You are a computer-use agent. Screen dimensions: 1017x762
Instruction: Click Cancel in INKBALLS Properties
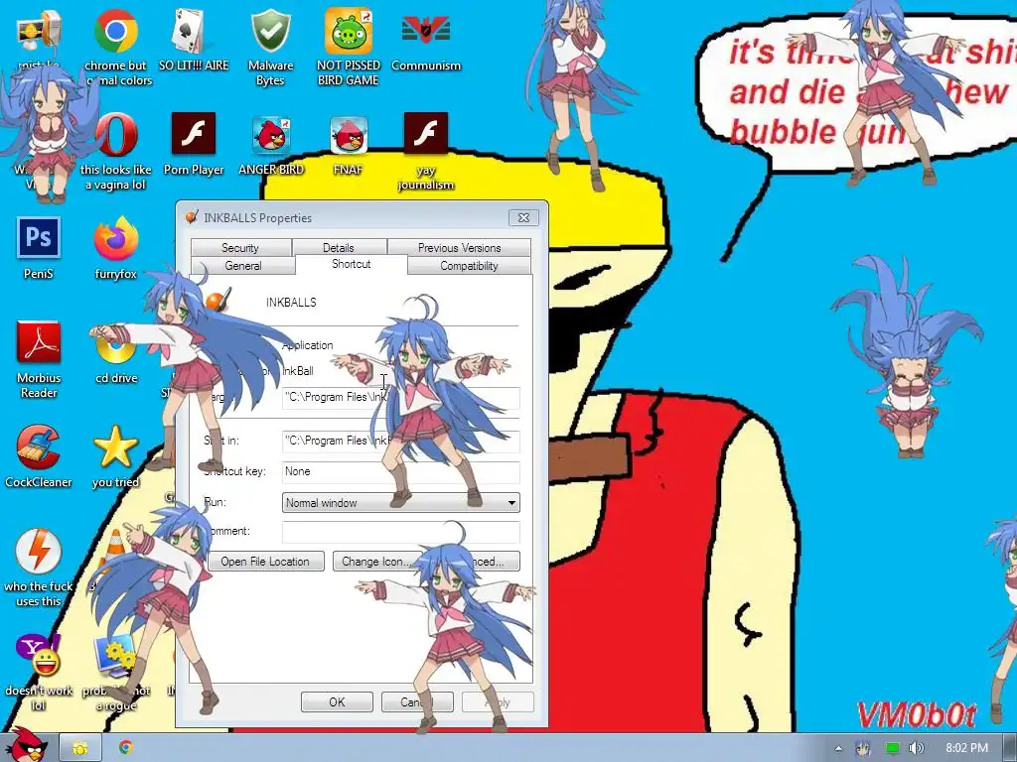(x=417, y=701)
